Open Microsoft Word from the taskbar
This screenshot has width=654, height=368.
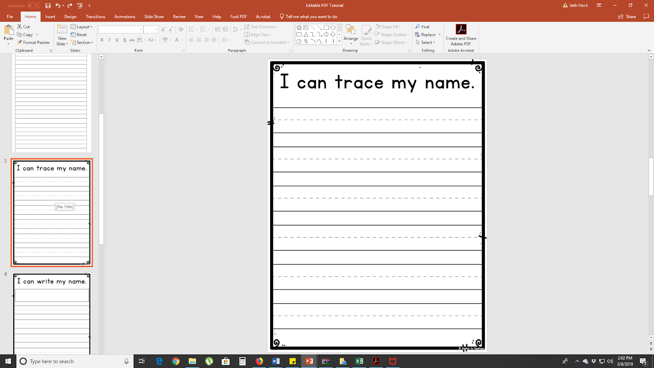[276, 361]
